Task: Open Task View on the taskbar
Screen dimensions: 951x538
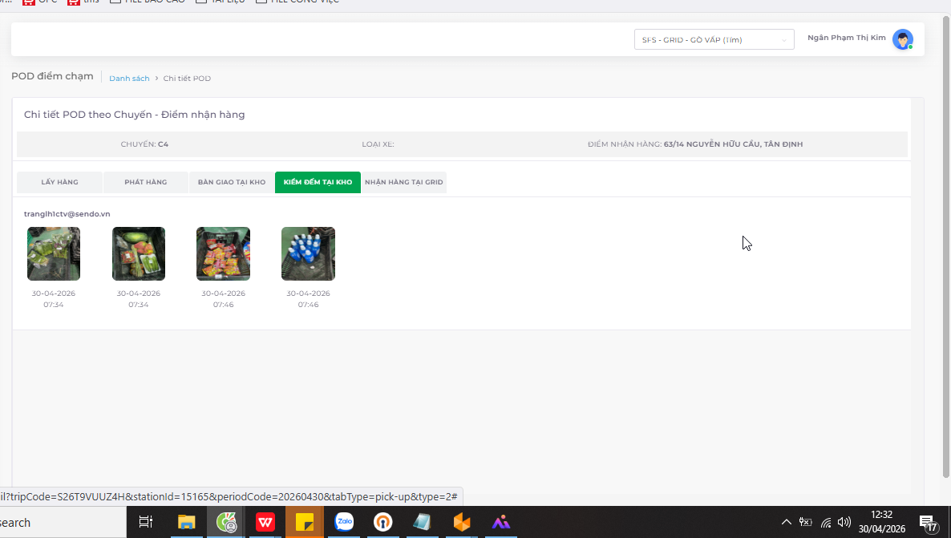Action: 146,522
